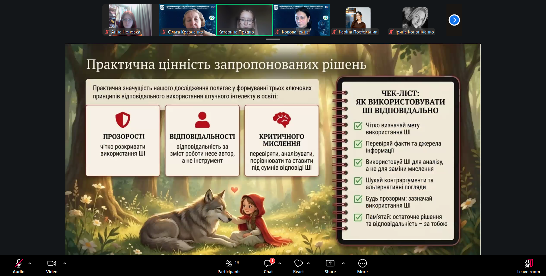Screen dimensions: 546x276
Task: Click the gallery strip resize handle bar
Action: [273, 39]
